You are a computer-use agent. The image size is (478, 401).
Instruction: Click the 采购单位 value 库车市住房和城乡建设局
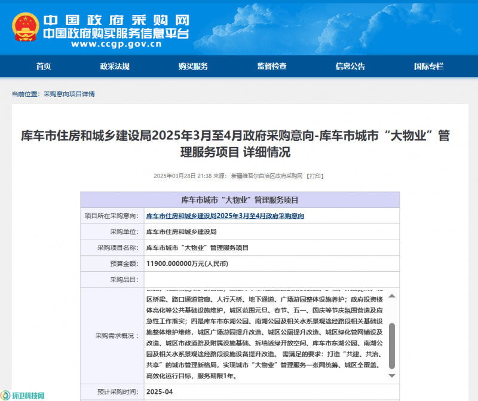182,232
